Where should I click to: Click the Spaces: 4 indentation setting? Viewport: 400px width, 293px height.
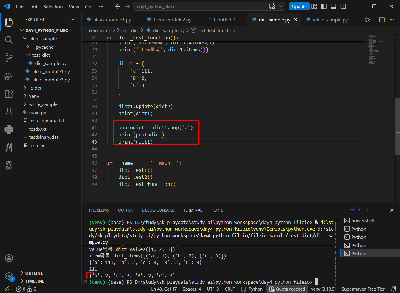pyautogui.click(x=192, y=289)
